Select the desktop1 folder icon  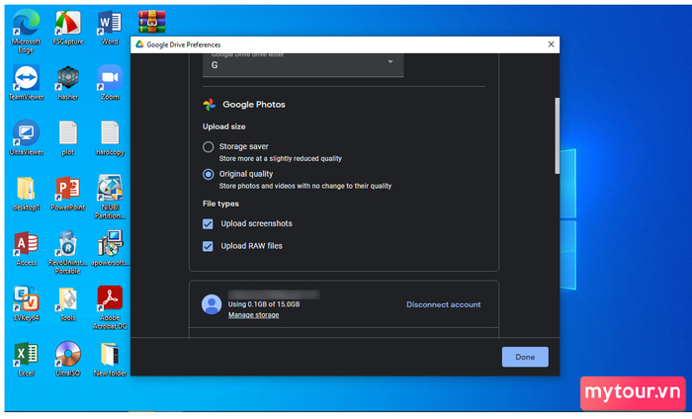tap(26, 193)
